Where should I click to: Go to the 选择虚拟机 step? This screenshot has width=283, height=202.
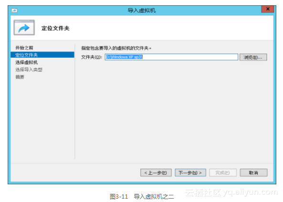pos(27,63)
